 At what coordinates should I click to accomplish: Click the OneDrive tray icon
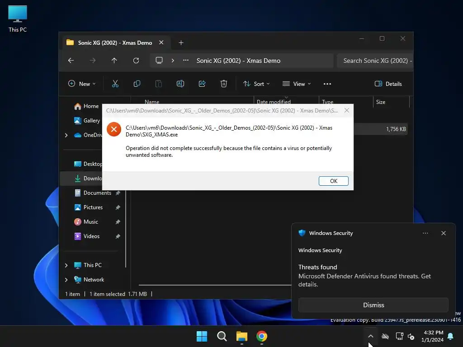(x=385, y=336)
